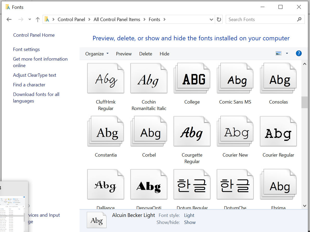Expand the chevron after Control Panel breadcrumb
Image resolution: width=310 pixels, height=232 pixels.
(x=89, y=20)
